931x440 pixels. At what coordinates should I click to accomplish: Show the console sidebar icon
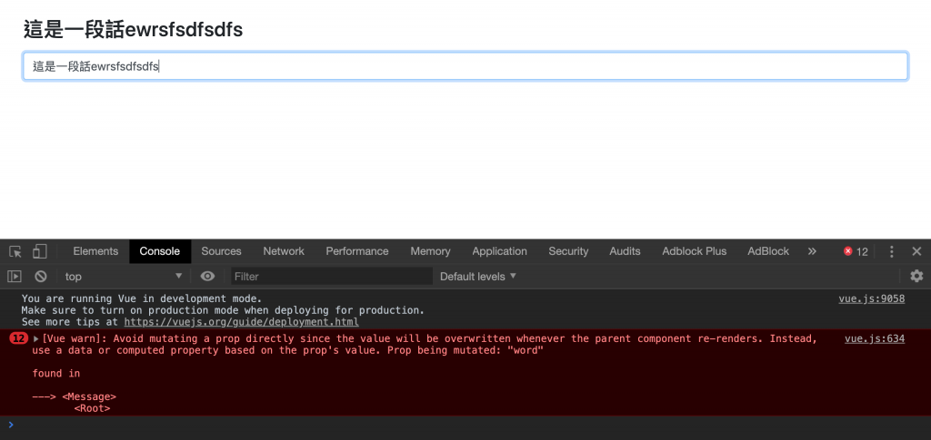[x=15, y=276]
